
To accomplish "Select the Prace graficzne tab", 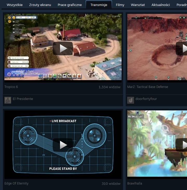I will (x=70, y=5).
